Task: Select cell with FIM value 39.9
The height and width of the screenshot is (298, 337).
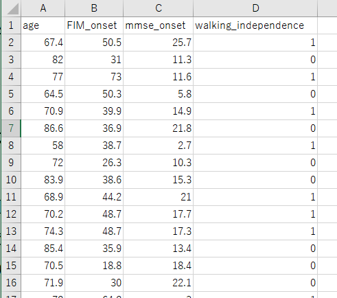Action: 94,111
